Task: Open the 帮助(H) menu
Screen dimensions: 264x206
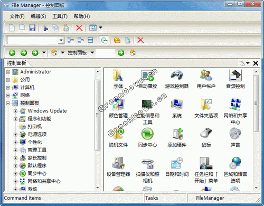Action: pos(82,16)
